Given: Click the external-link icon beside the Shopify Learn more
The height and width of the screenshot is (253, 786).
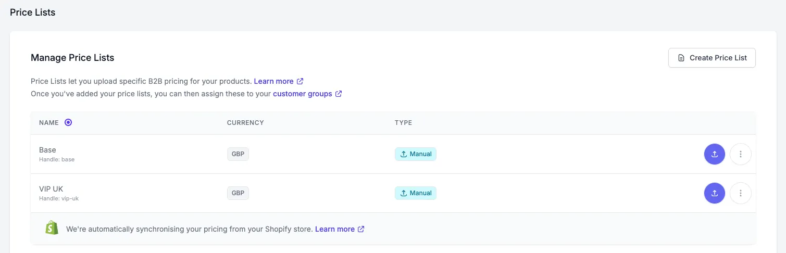Looking at the screenshot, I should tap(361, 229).
